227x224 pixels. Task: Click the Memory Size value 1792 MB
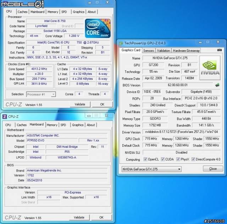click(155, 125)
